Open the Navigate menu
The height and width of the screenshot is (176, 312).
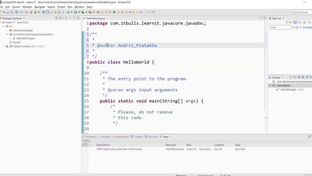(39, 7)
